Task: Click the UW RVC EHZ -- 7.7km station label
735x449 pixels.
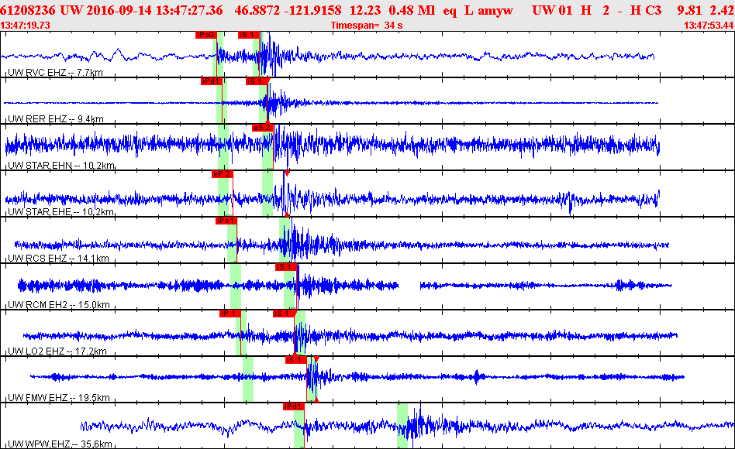Action: [55, 73]
